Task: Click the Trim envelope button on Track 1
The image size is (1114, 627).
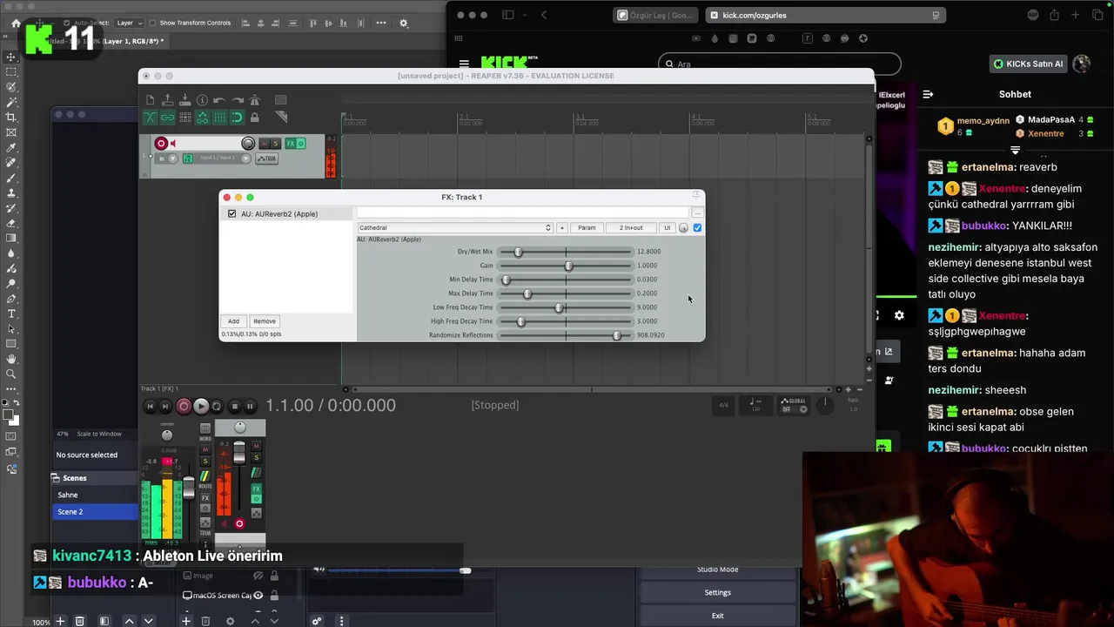Action: tap(266, 158)
